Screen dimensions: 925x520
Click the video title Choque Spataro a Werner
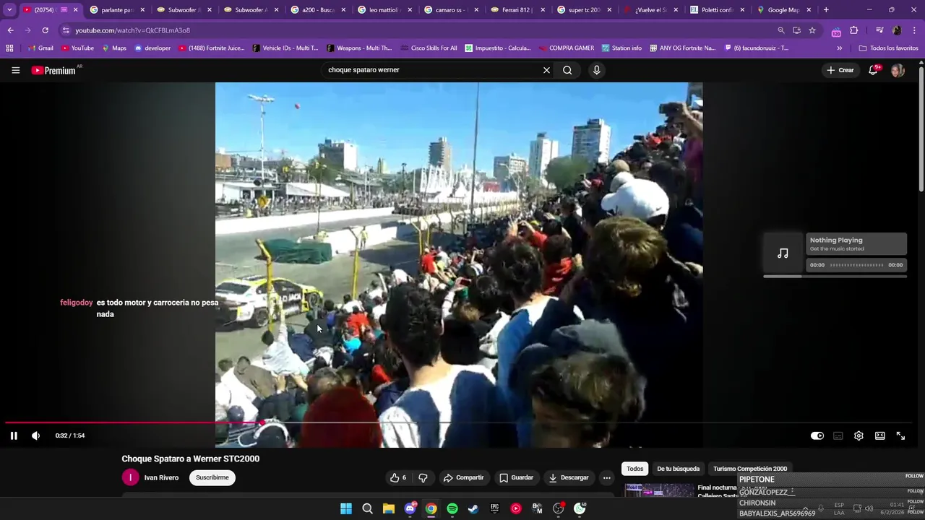[190, 459]
